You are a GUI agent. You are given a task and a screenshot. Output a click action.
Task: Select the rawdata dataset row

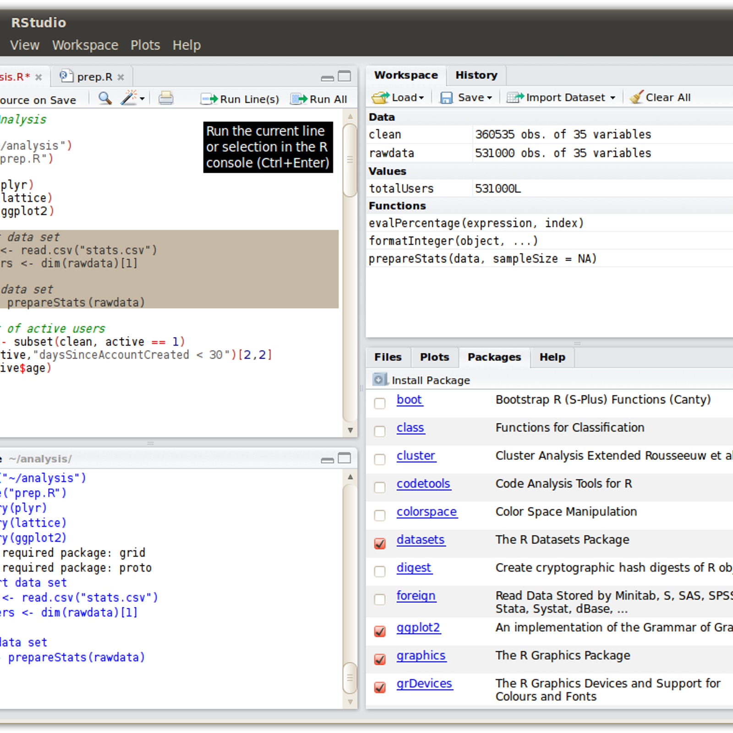[x=550, y=153]
